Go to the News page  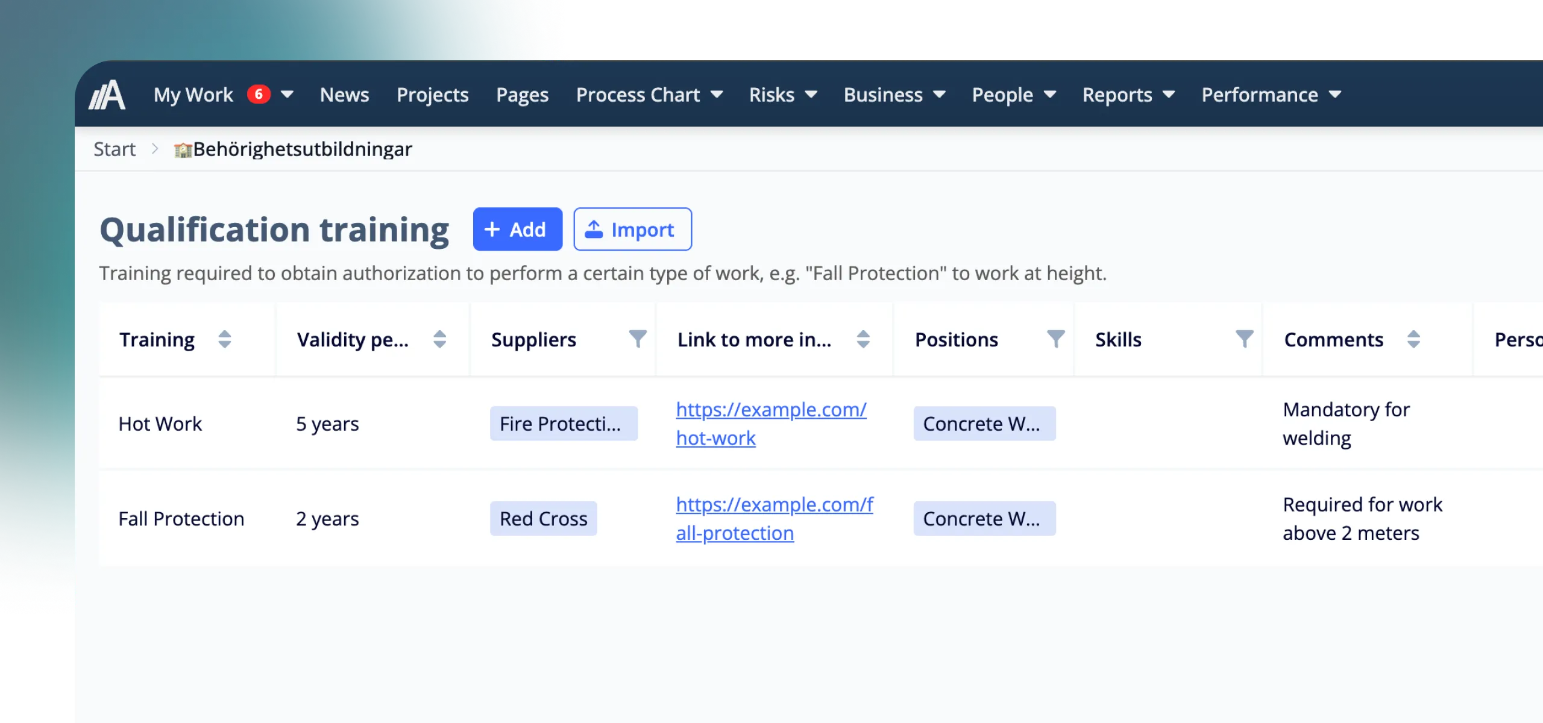coord(344,95)
